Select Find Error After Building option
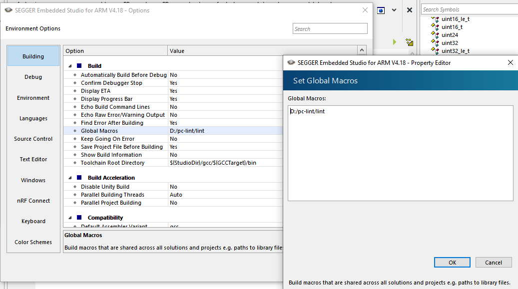 click(112, 122)
